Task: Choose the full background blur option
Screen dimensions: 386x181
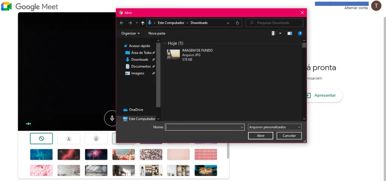Action: pos(96,138)
